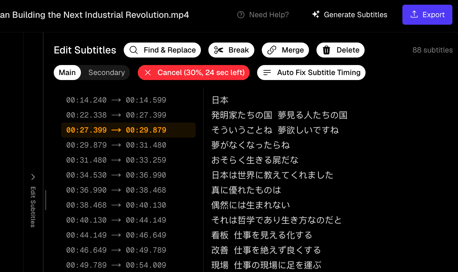Click the magnifier icon in Find & Replace

point(134,50)
